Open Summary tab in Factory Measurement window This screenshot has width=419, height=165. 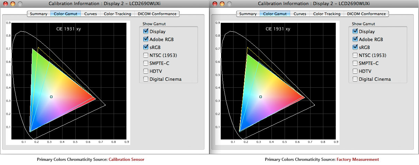(x=248, y=14)
